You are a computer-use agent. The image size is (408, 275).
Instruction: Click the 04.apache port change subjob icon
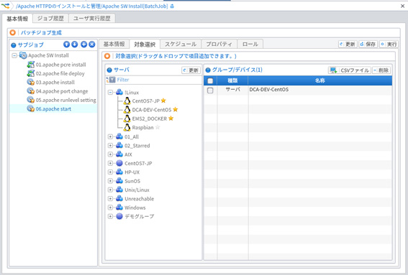pos(31,91)
